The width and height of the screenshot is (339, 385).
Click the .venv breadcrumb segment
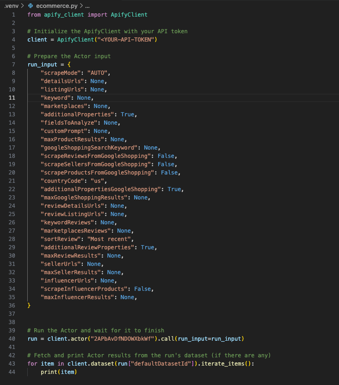coord(11,6)
